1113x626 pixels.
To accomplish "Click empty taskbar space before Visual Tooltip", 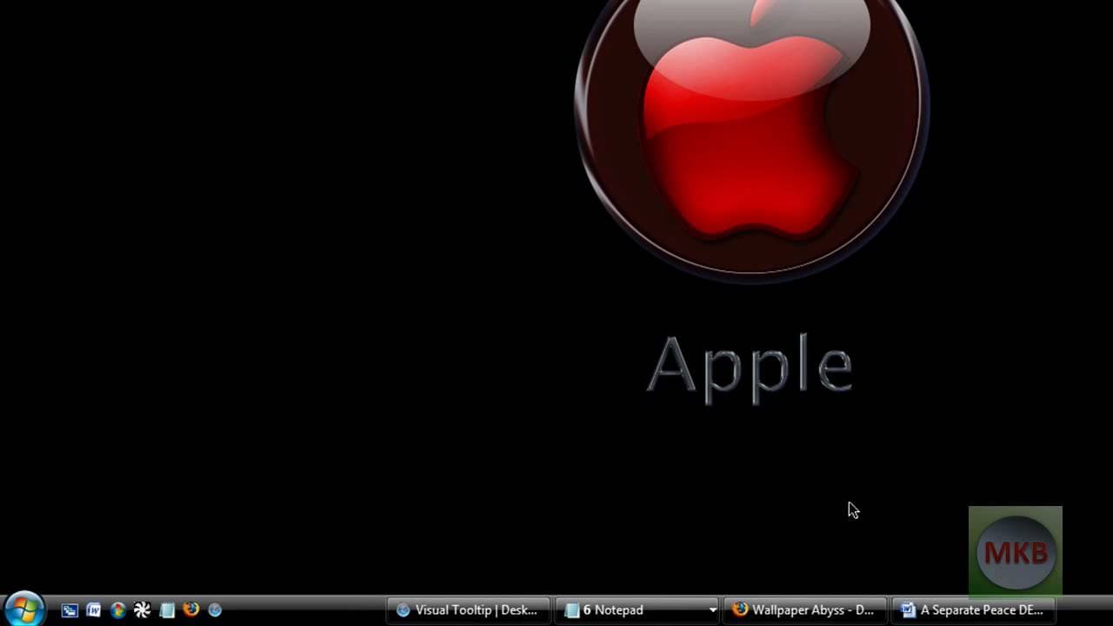I will (304, 610).
